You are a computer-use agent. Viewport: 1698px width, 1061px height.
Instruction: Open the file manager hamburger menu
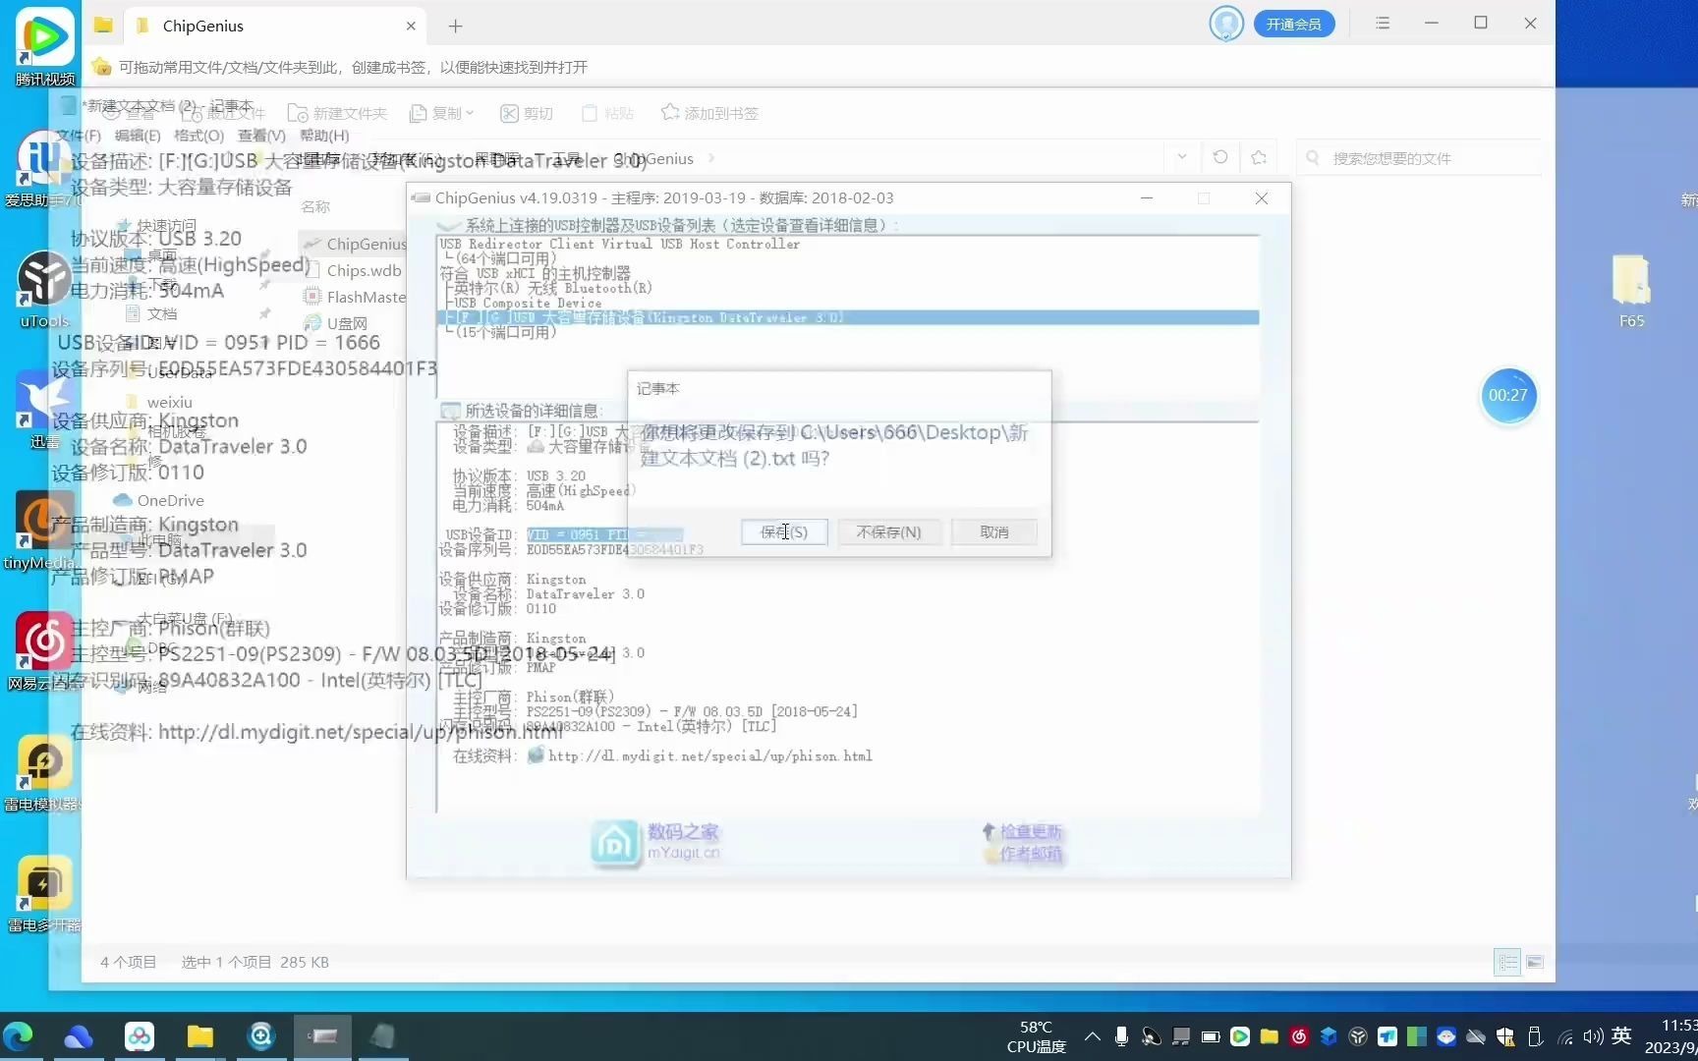click(1383, 23)
